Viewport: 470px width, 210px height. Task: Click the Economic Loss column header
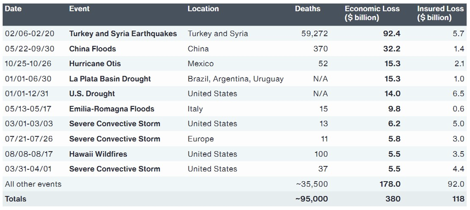tap(372, 13)
